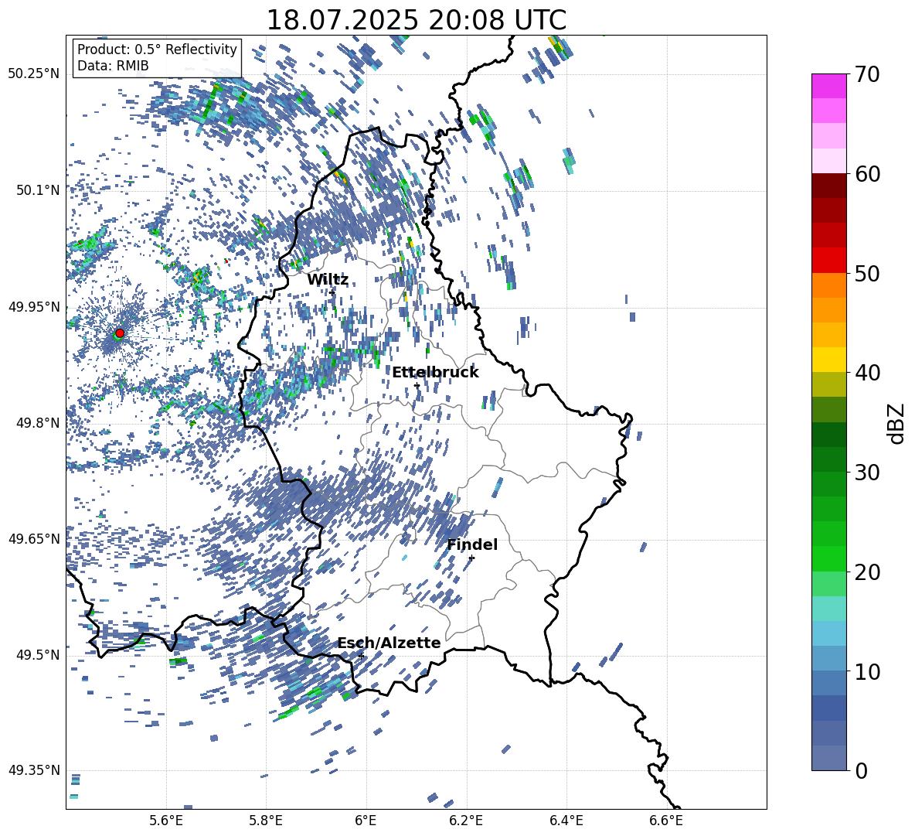The width and height of the screenshot is (915, 836).
Task: Click the dBZ colorbar axis label
Action: (897, 423)
